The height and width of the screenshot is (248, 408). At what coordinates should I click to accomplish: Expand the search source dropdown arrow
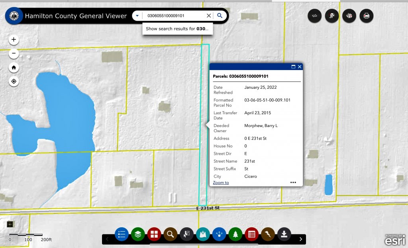click(x=137, y=16)
